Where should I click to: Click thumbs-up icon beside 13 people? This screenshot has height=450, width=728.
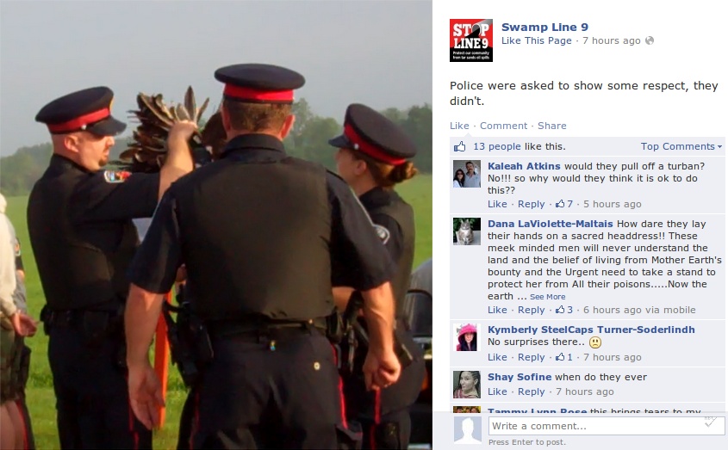click(460, 146)
